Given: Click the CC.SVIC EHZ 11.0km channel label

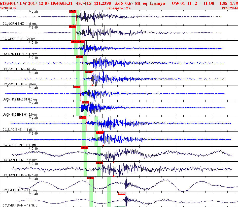Looking at the screenshot, I should 19,130.
